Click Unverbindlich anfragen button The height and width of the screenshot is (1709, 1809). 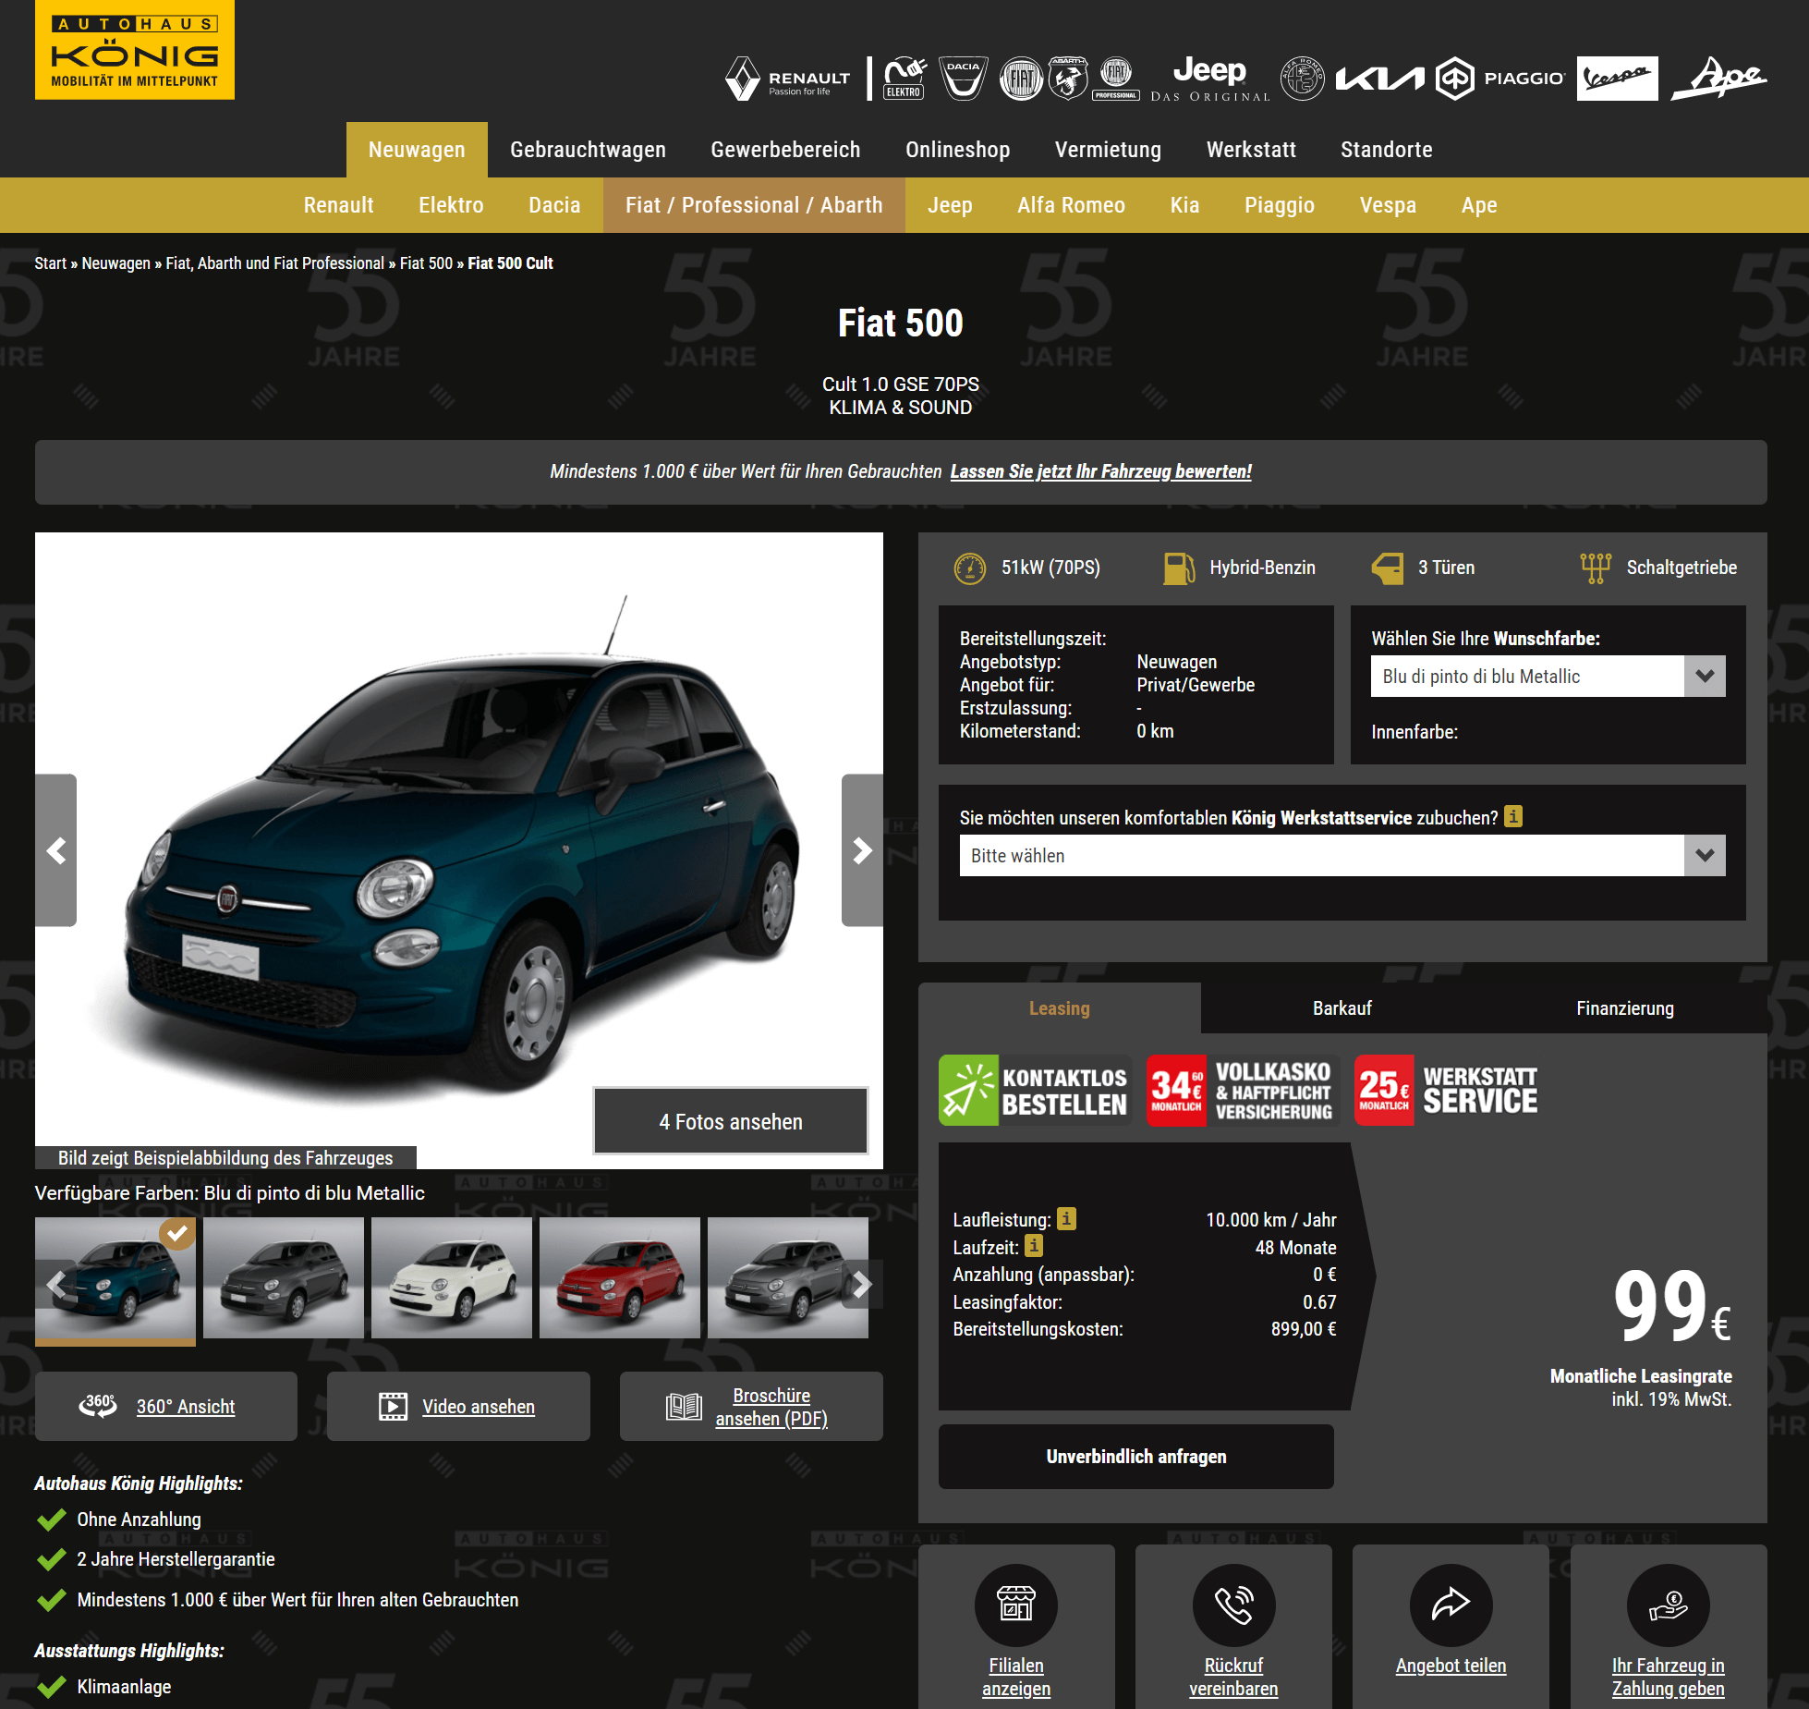[x=1136, y=1457]
